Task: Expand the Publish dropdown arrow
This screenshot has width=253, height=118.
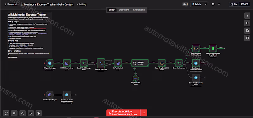Action: [206, 4]
